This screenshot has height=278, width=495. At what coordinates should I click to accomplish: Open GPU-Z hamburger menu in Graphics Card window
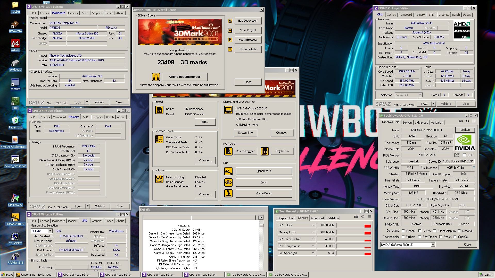[474, 121]
